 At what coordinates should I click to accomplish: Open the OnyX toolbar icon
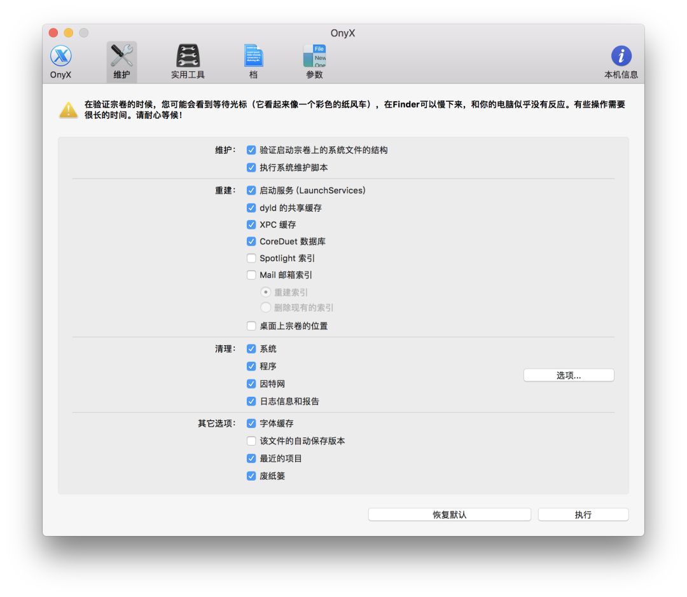[60, 62]
